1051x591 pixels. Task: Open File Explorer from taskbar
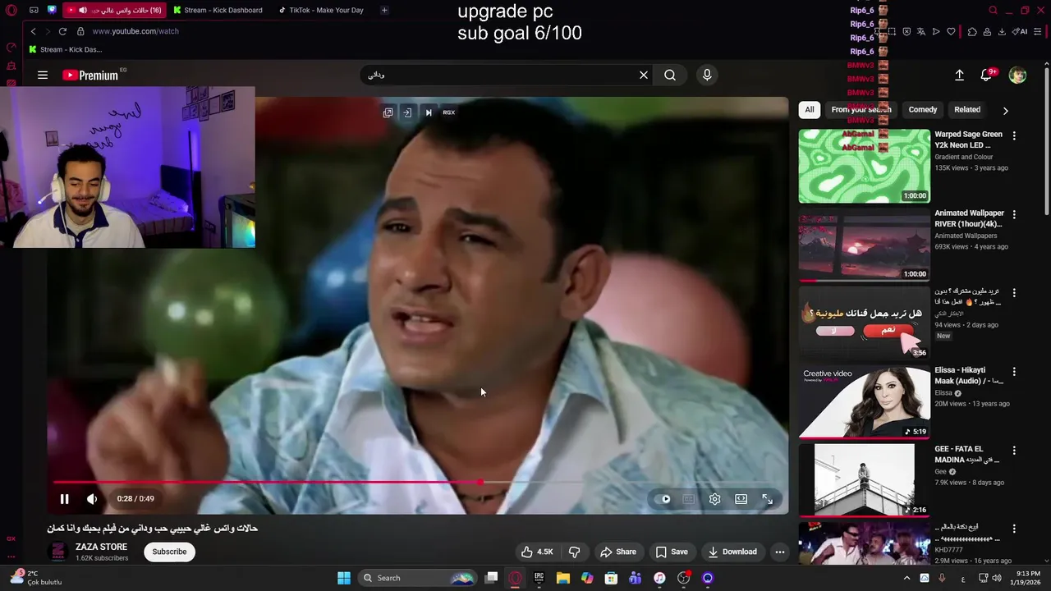[x=563, y=578]
